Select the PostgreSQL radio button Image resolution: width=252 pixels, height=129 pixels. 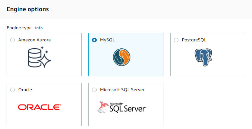(176, 40)
